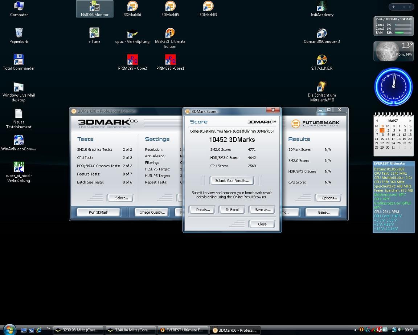Click the Windows Start orb
The image size is (418, 335).
(10, 330)
